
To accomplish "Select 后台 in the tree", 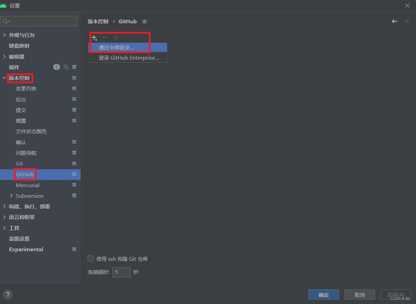I will (21, 99).
